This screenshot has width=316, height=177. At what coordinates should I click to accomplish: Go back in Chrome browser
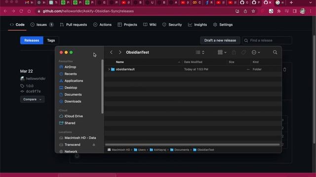(5, 11)
